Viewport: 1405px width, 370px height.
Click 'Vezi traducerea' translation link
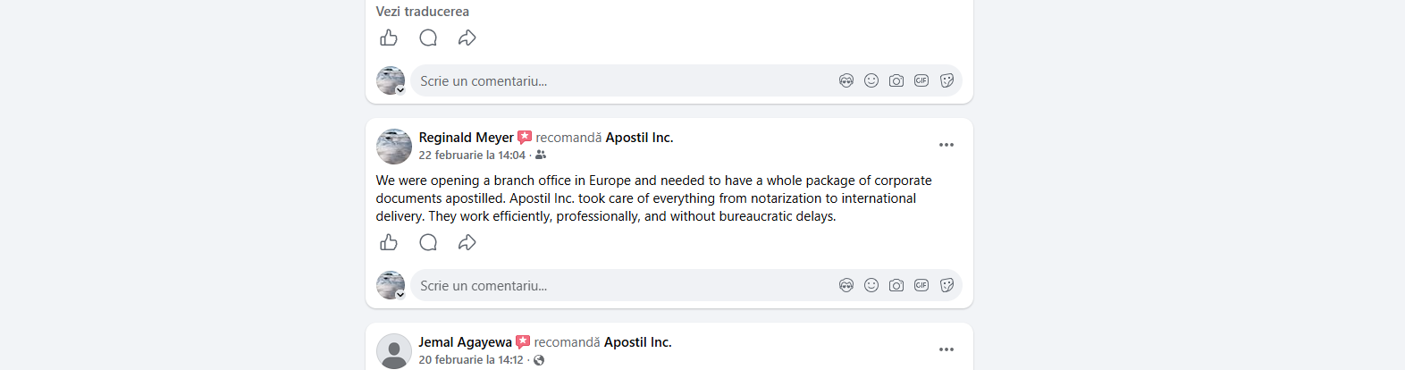coord(422,12)
